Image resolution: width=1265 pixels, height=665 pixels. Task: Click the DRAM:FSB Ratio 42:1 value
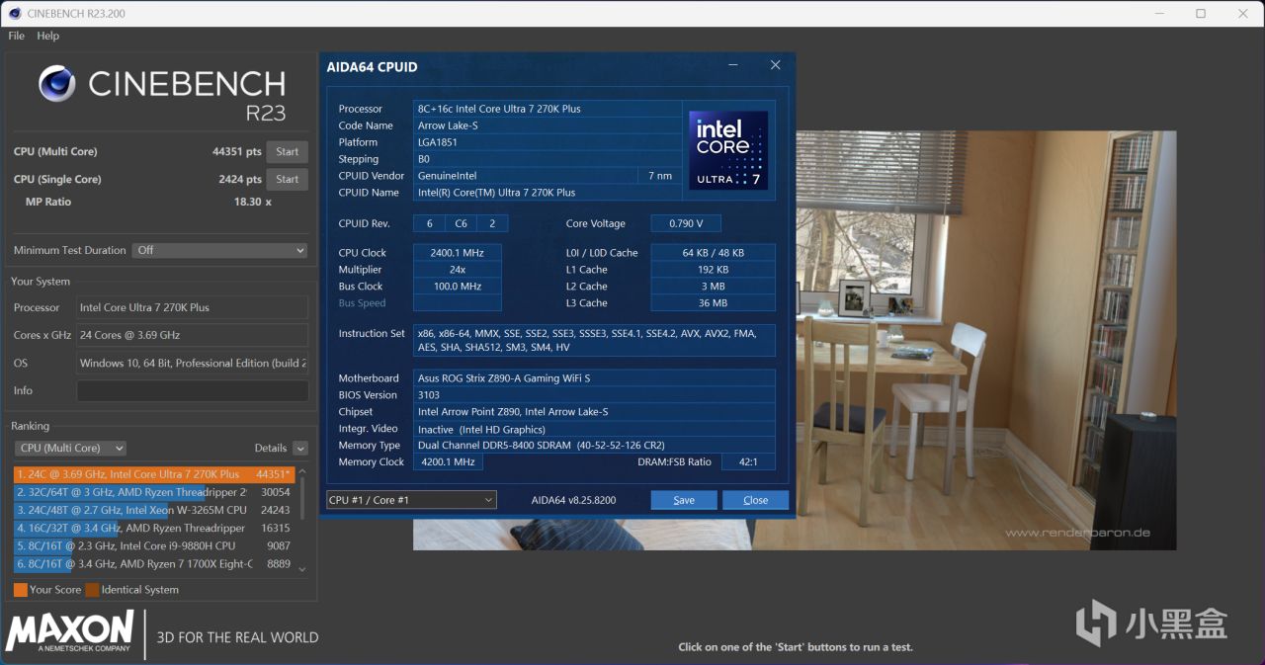point(748,462)
